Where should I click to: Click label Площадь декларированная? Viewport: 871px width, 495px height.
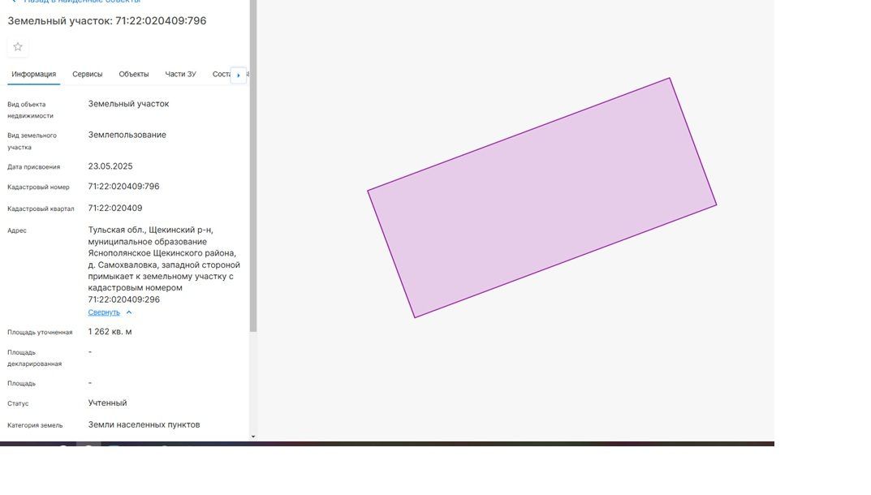[34, 358]
